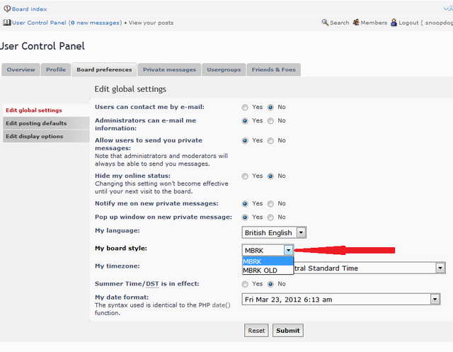453x352 pixels.
Task: Click the board style dropdown arrow
Action: [x=288, y=250]
